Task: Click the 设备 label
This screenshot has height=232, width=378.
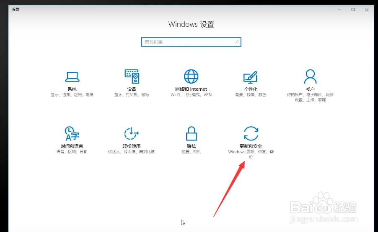Action: (x=132, y=89)
